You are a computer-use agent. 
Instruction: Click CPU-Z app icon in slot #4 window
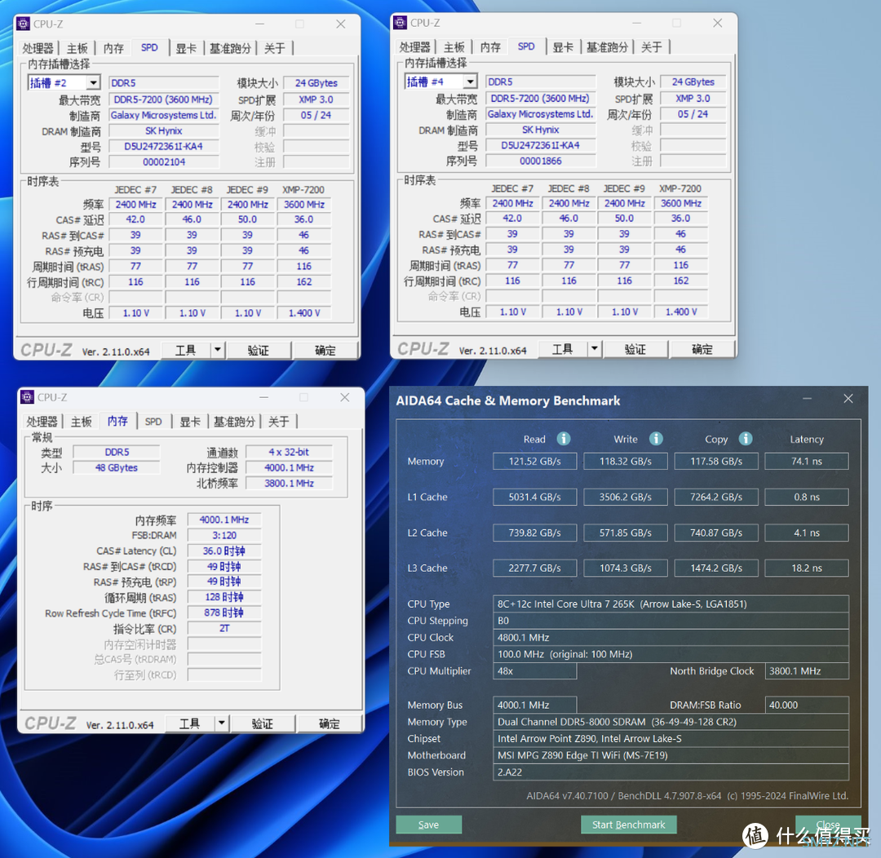[400, 23]
